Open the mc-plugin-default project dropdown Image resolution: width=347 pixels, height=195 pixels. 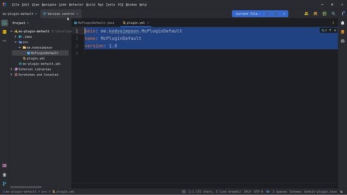20,14
